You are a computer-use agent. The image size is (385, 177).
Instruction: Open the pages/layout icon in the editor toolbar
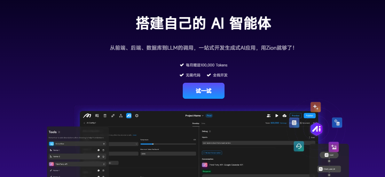(97, 115)
